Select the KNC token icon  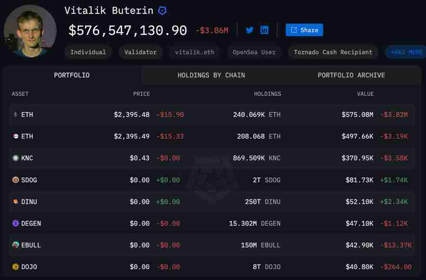pyautogui.click(x=15, y=158)
